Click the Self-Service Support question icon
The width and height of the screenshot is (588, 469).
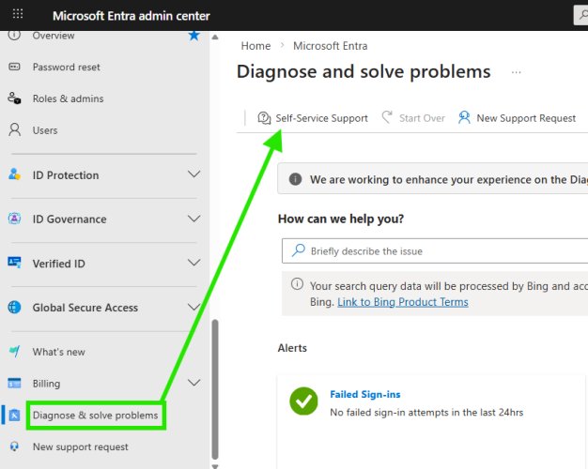264,118
